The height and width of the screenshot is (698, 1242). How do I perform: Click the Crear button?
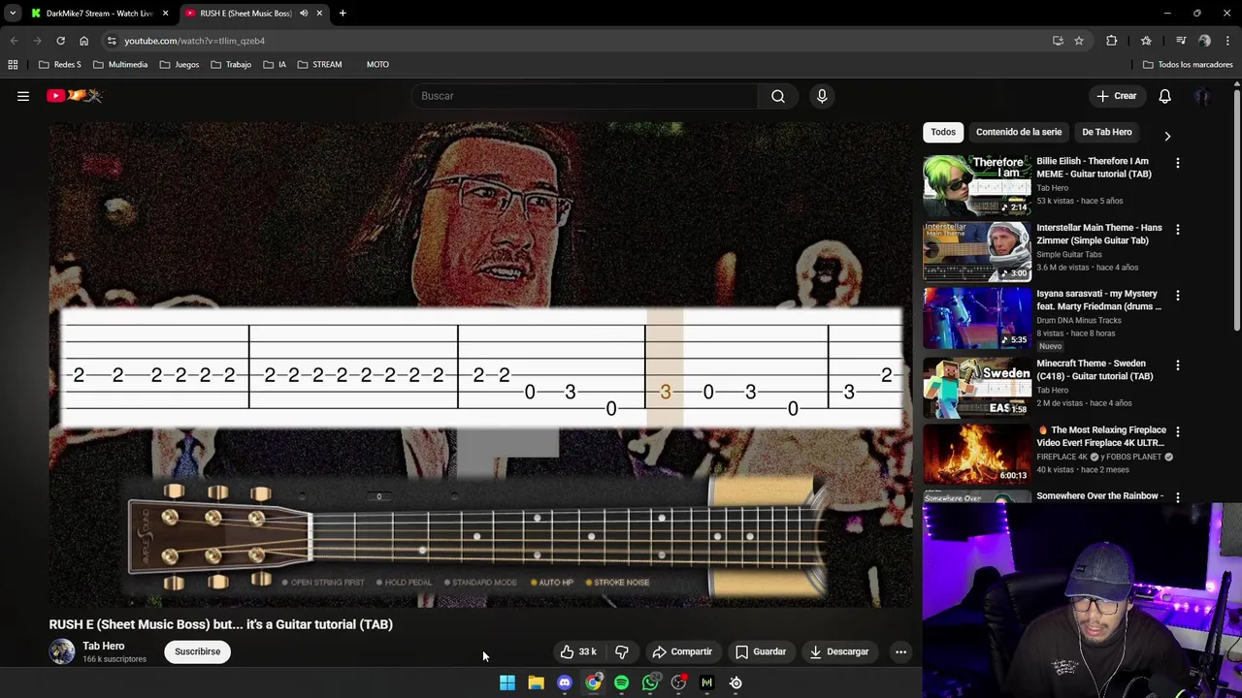coord(1117,96)
